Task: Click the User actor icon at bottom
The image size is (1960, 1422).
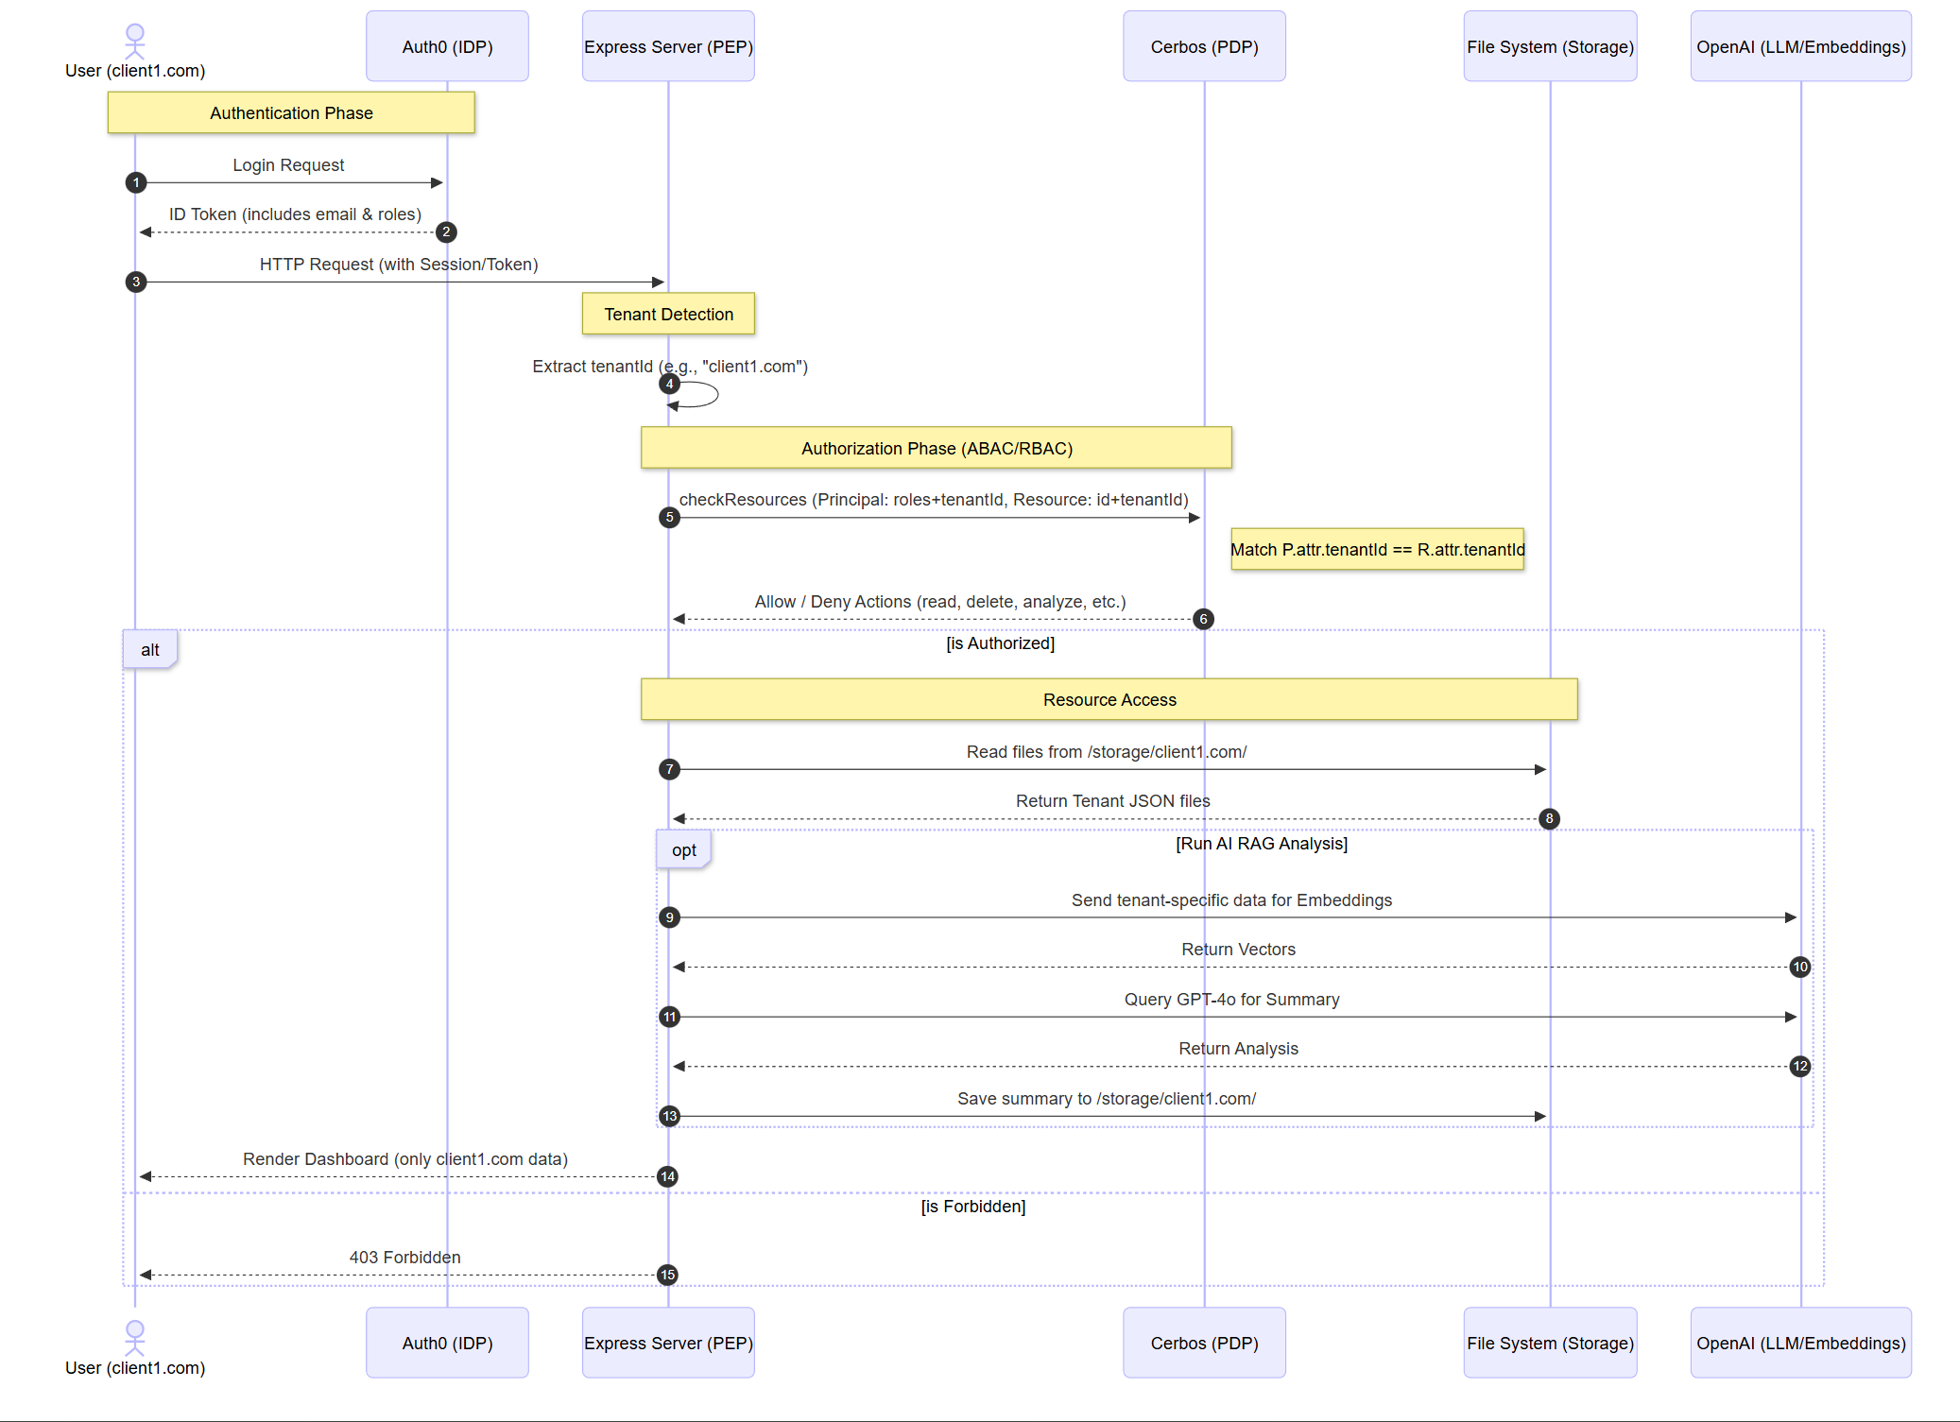Action: tap(135, 1337)
